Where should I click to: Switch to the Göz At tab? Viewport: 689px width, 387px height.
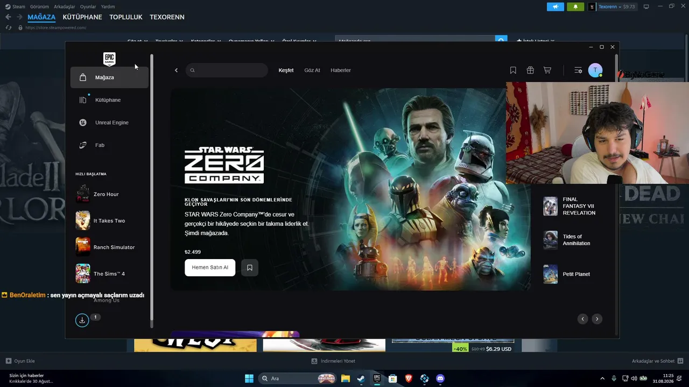point(312,70)
